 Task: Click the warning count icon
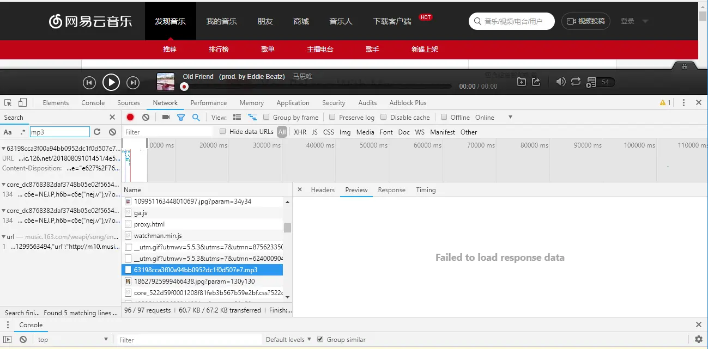(x=665, y=102)
